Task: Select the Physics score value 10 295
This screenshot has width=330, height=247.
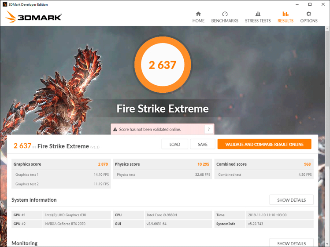Action: [x=203, y=164]
